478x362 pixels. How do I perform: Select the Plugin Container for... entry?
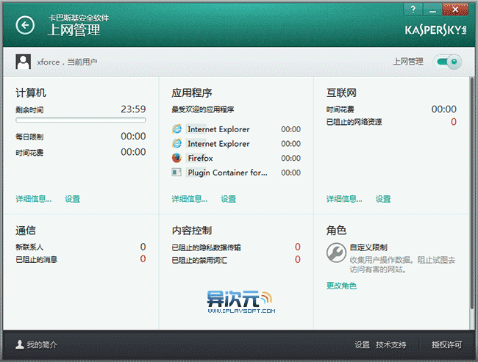227,173
